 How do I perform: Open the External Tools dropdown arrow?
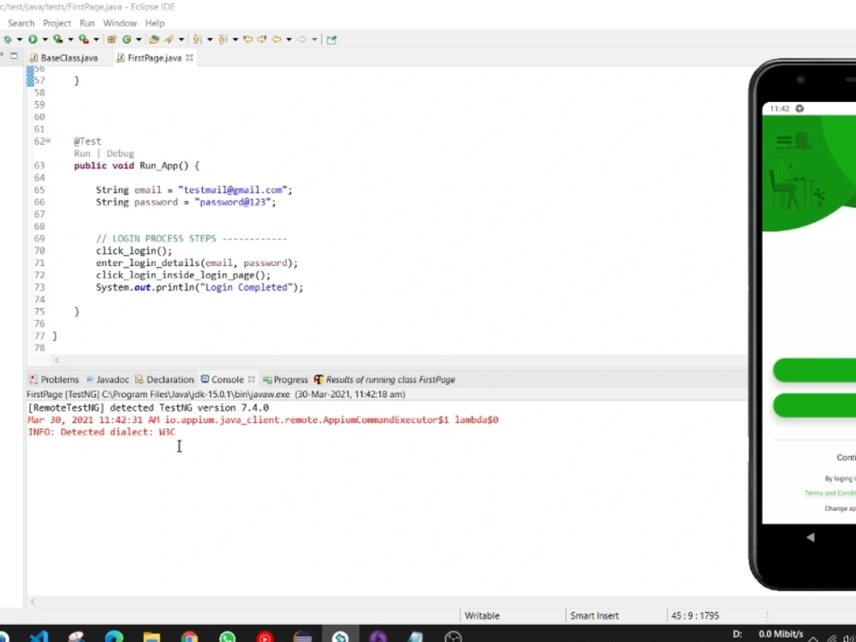96,39
